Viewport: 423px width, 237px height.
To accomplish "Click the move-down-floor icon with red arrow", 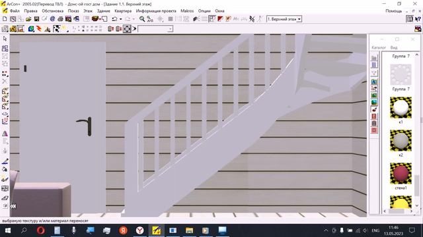I will click(x=118, y=29).
